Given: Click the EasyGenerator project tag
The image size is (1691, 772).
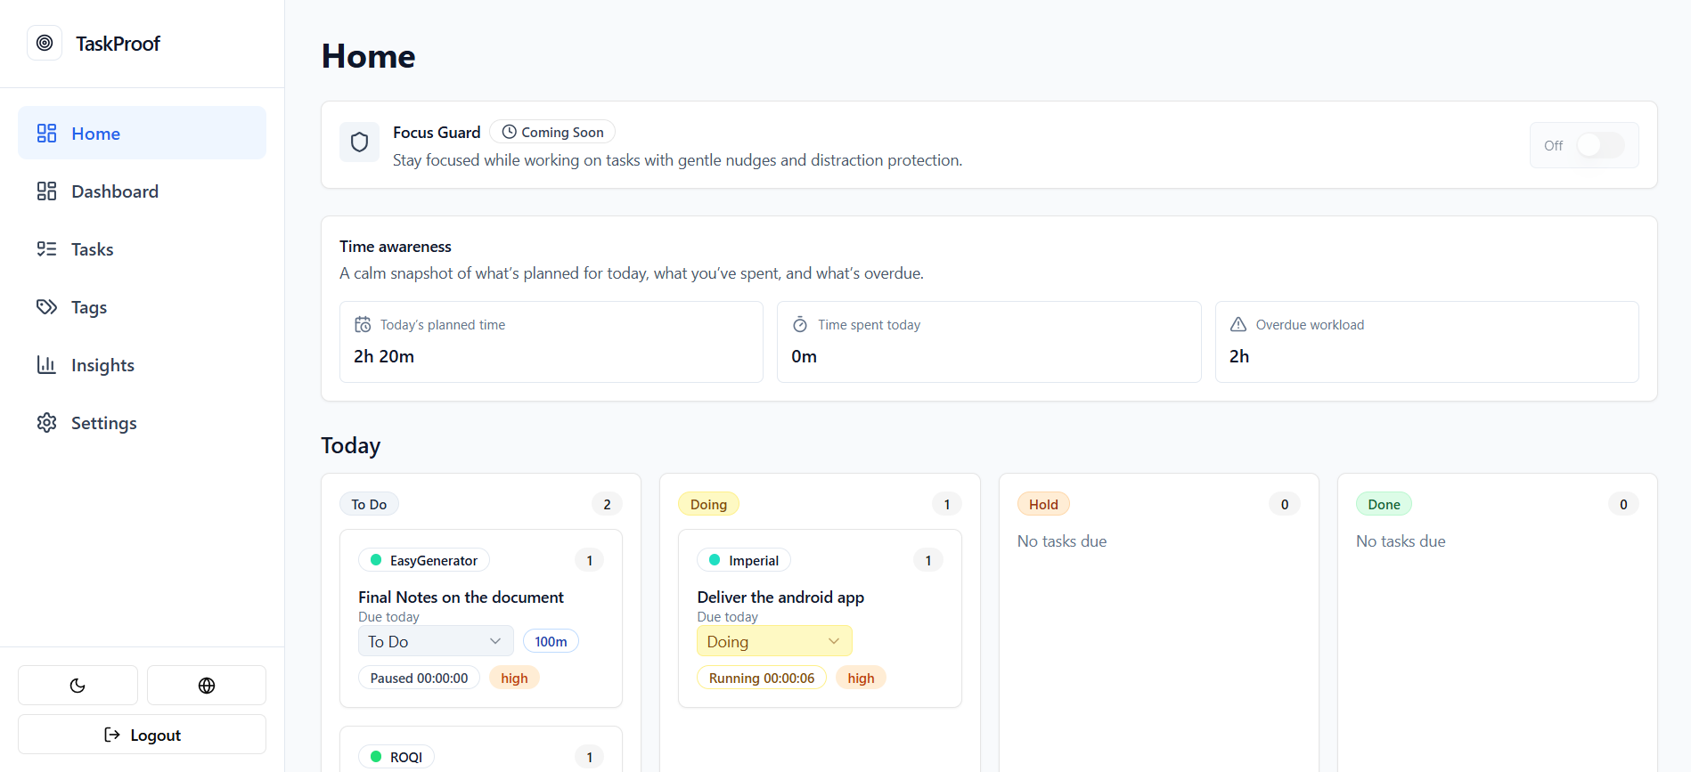Looking at the screenshot, I should (x=424, y=560).
